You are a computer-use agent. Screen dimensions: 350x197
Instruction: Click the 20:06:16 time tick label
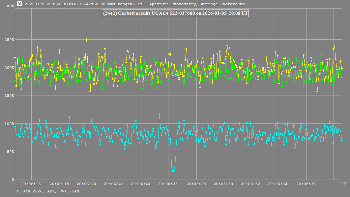pyautogui.click(x=32, y=184)
